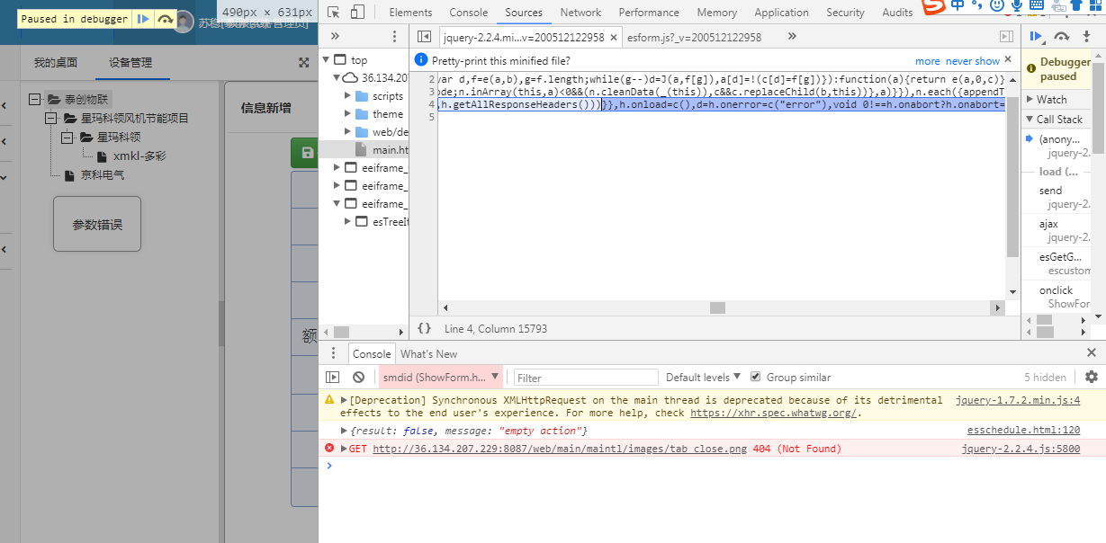This screenshot has width=1106, height=543.
Task: Expand the web/de folder
Action: click(x=348, y=132)
